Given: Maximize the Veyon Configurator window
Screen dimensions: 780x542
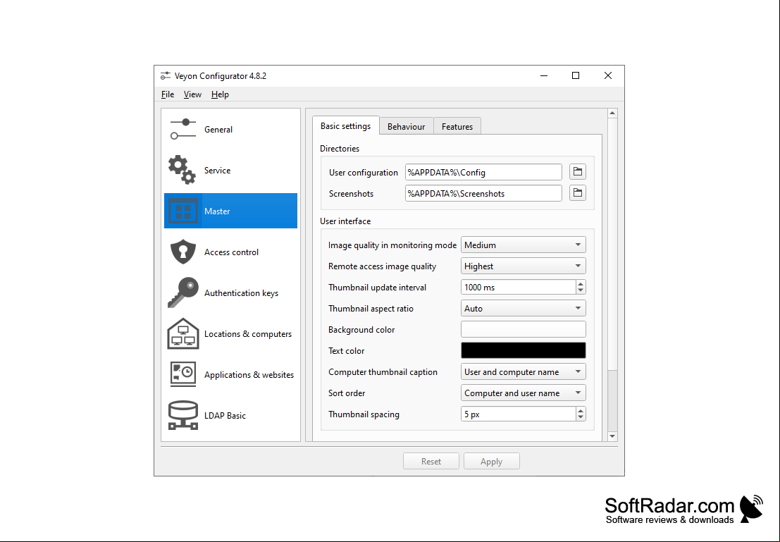Looking at the screenshot, I should click(x=576, y=75).
